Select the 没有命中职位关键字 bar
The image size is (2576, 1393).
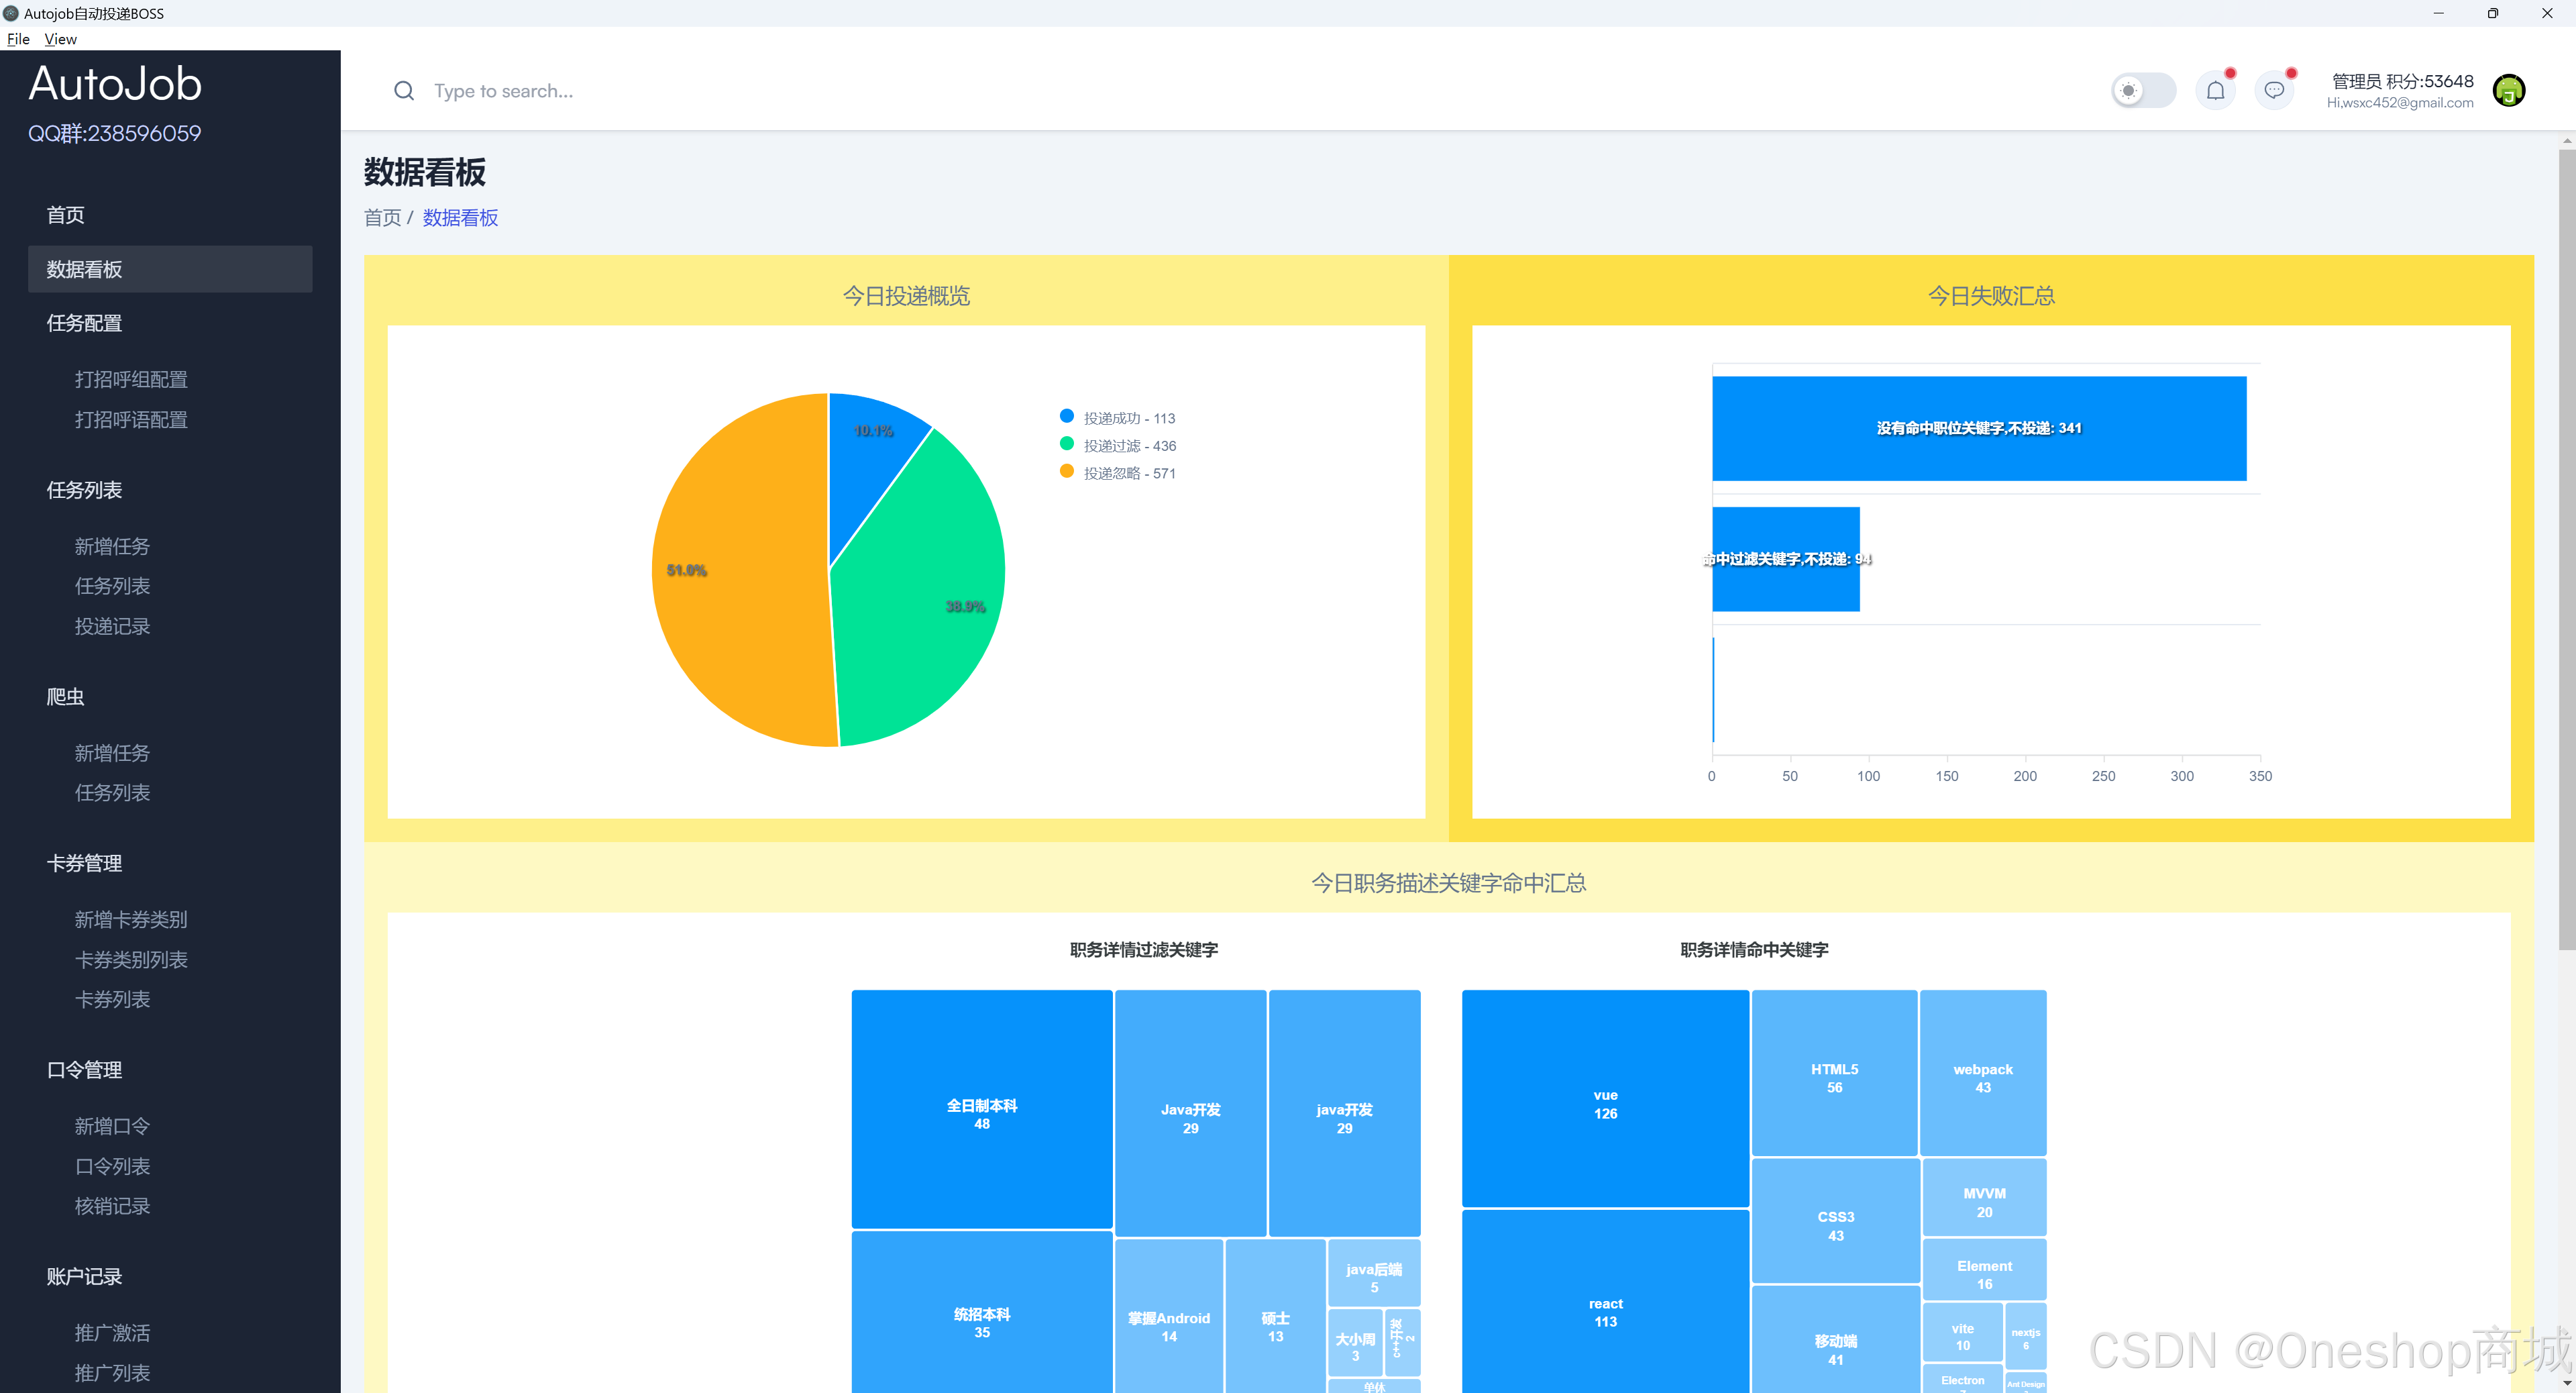click(1978, 428)
